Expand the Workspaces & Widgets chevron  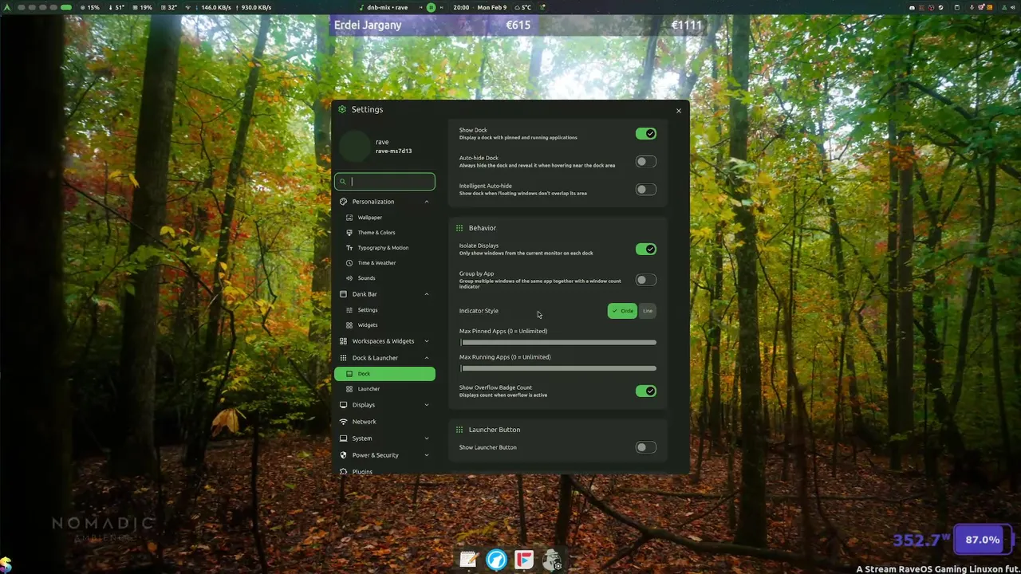pyautogui.click(x=427, y=341)
